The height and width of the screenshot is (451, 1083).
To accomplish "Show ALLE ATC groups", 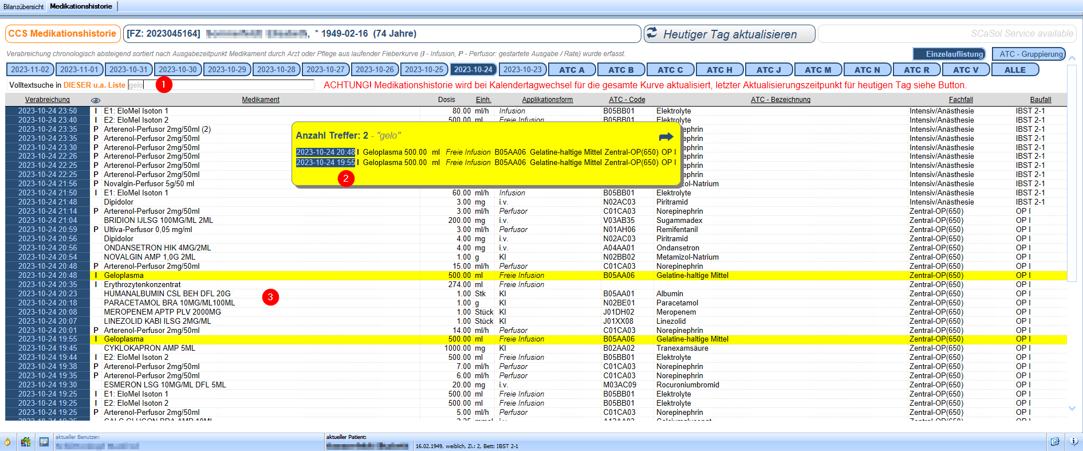I will (x=1015, y=70).
